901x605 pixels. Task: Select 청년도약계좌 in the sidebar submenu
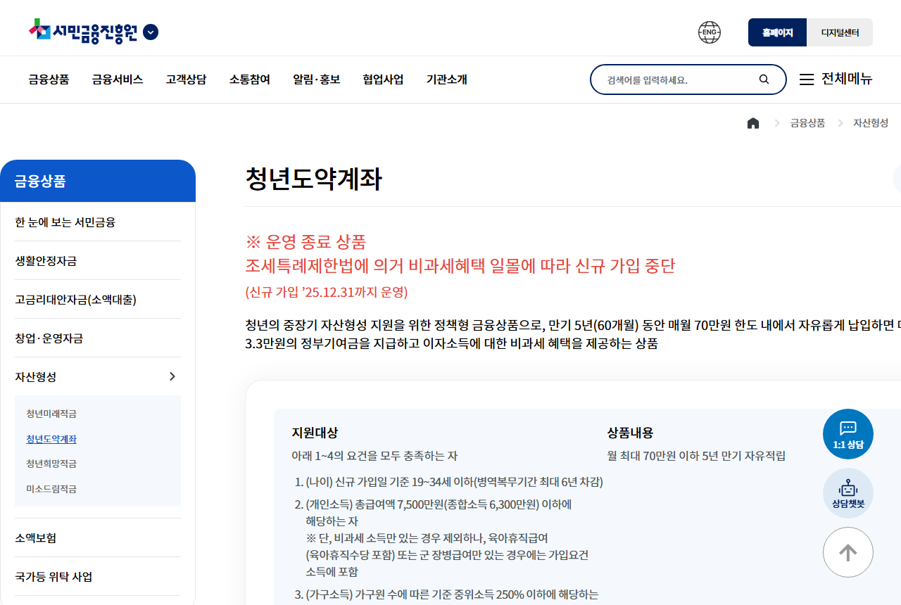[x=51, y=439]
